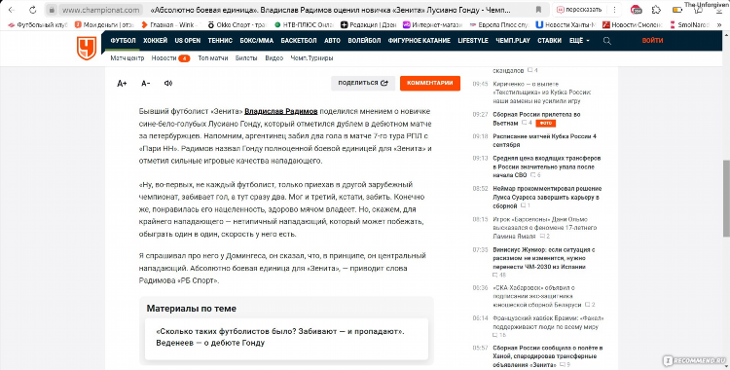Open news Винисиус Жуниор about racism
This screenshot has height=370, width=730.
tap(543, 258)
